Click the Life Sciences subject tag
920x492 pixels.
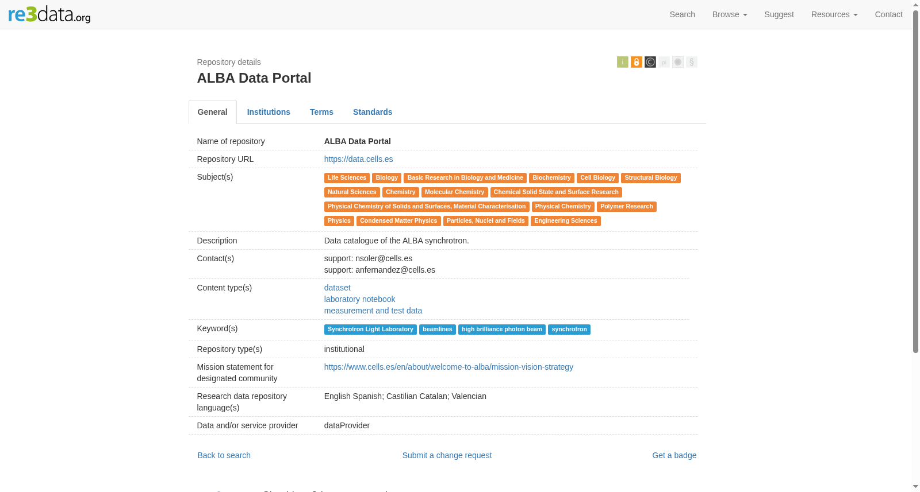tap(347, 178)
